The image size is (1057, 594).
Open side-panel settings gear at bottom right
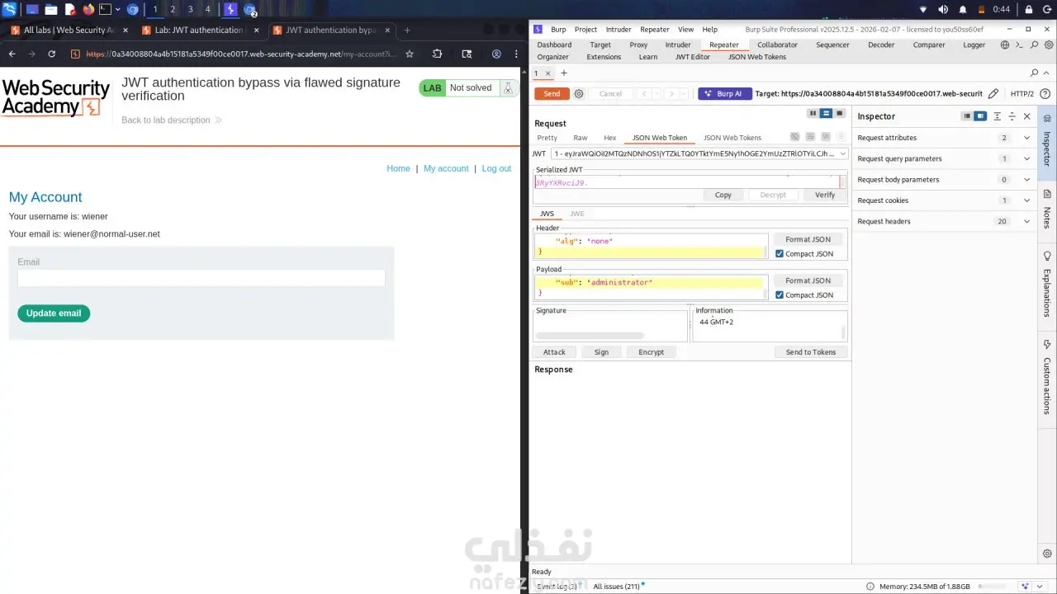tap(1047, 554)
